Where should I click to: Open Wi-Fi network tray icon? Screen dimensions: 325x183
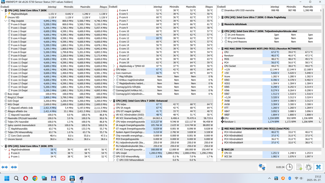coord(296,178)
